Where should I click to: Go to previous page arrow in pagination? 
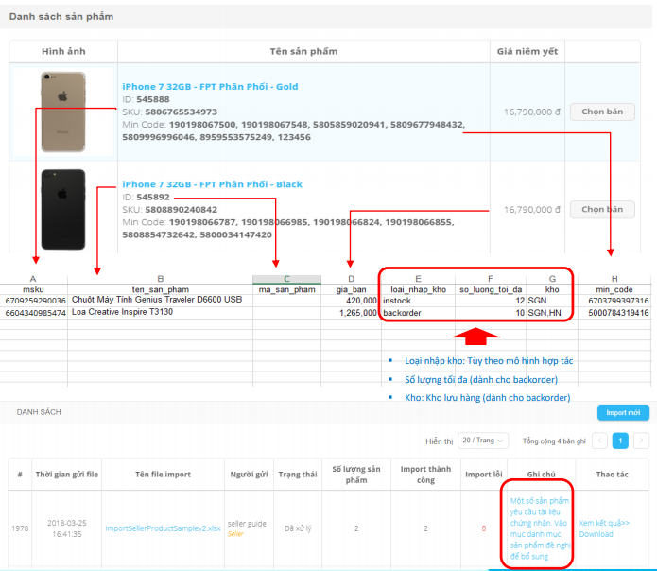click(599, 441)
